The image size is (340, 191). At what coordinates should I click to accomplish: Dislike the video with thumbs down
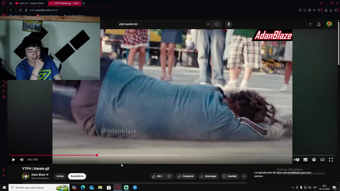(x=169, y=176)
